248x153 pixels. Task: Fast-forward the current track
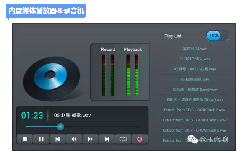pos(91,139)
